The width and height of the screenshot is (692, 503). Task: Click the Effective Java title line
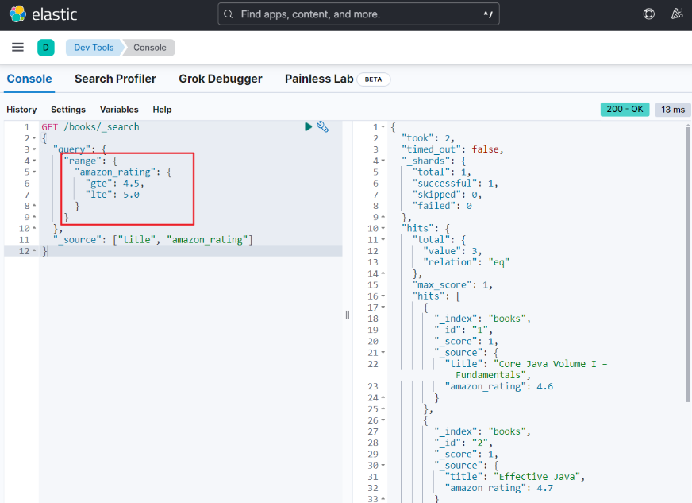tap(514, 477)
